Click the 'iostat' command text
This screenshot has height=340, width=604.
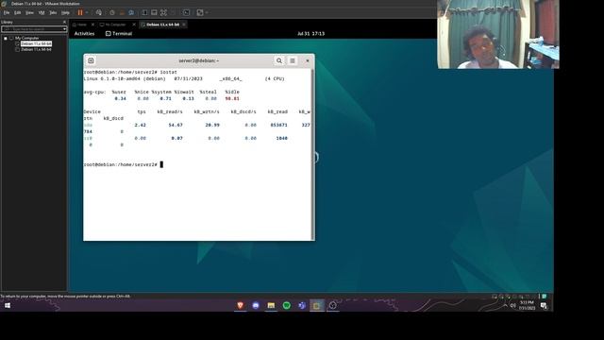pos(168,72)
